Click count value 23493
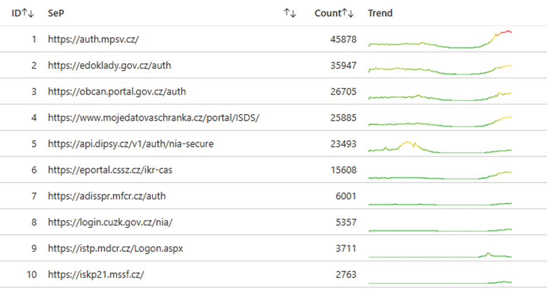Screen dimensions: 547x289 [x=344, y=144]
